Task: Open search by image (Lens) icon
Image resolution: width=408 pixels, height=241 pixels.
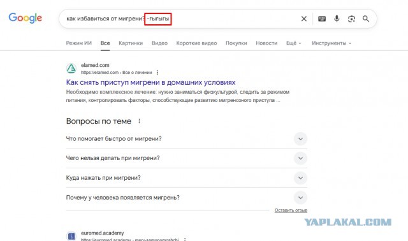Action: click(351, 18)
